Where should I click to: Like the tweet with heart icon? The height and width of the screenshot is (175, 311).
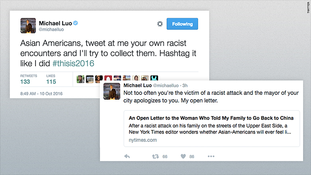[183, 156]
